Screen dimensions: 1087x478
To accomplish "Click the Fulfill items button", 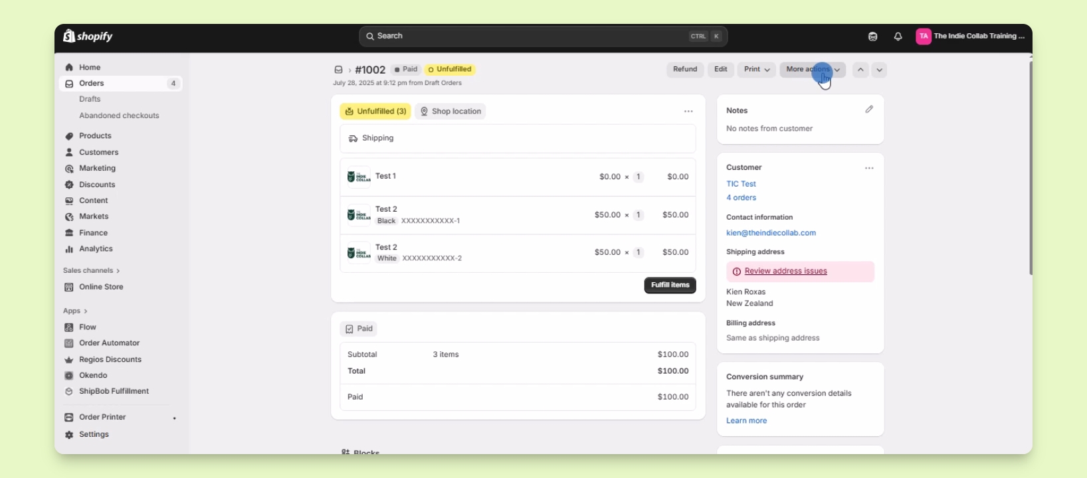I will coord(670,285).
